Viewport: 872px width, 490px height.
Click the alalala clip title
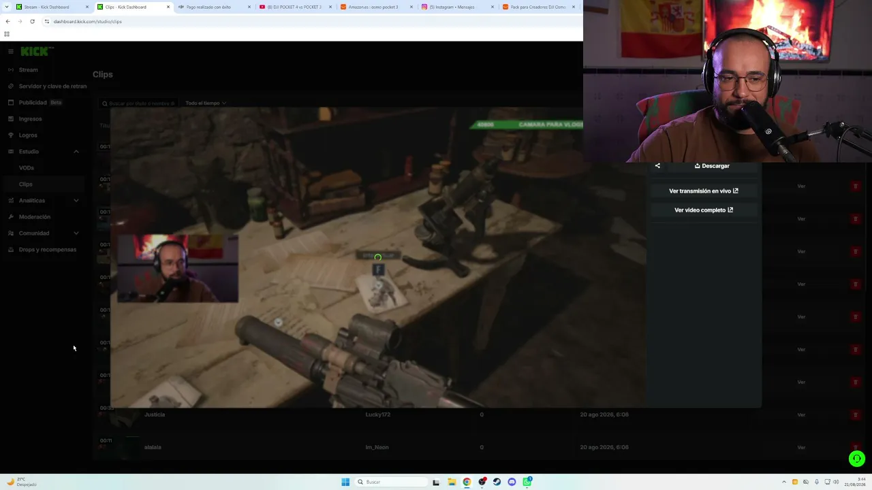[153, 447]
